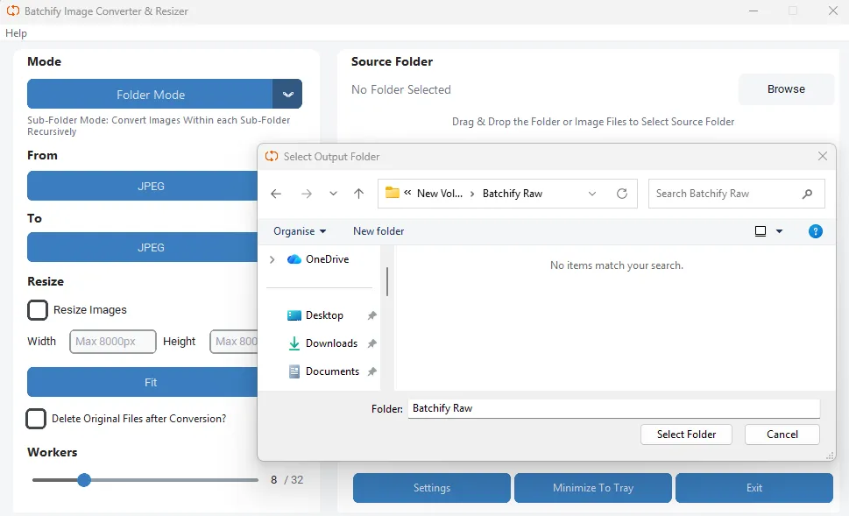Open the Organise menu
Image resolution: width=849 pixels, height=516 pixels.
298,230
